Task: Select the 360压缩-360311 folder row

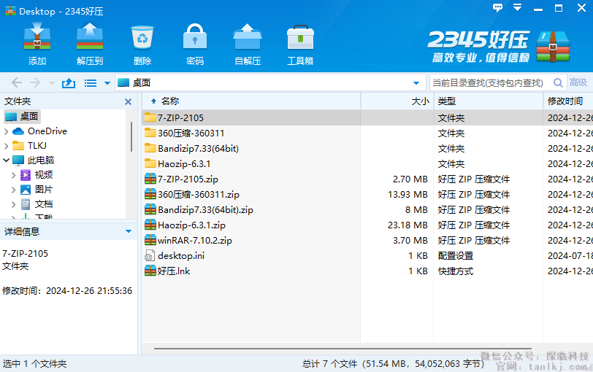Action: [x=367, y=133]
